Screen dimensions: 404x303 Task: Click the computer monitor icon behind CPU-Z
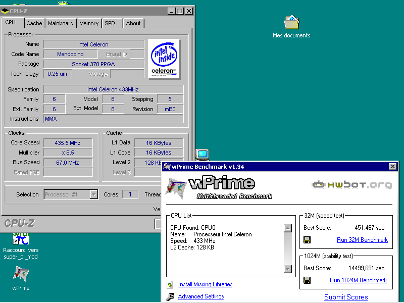(203, 155)
